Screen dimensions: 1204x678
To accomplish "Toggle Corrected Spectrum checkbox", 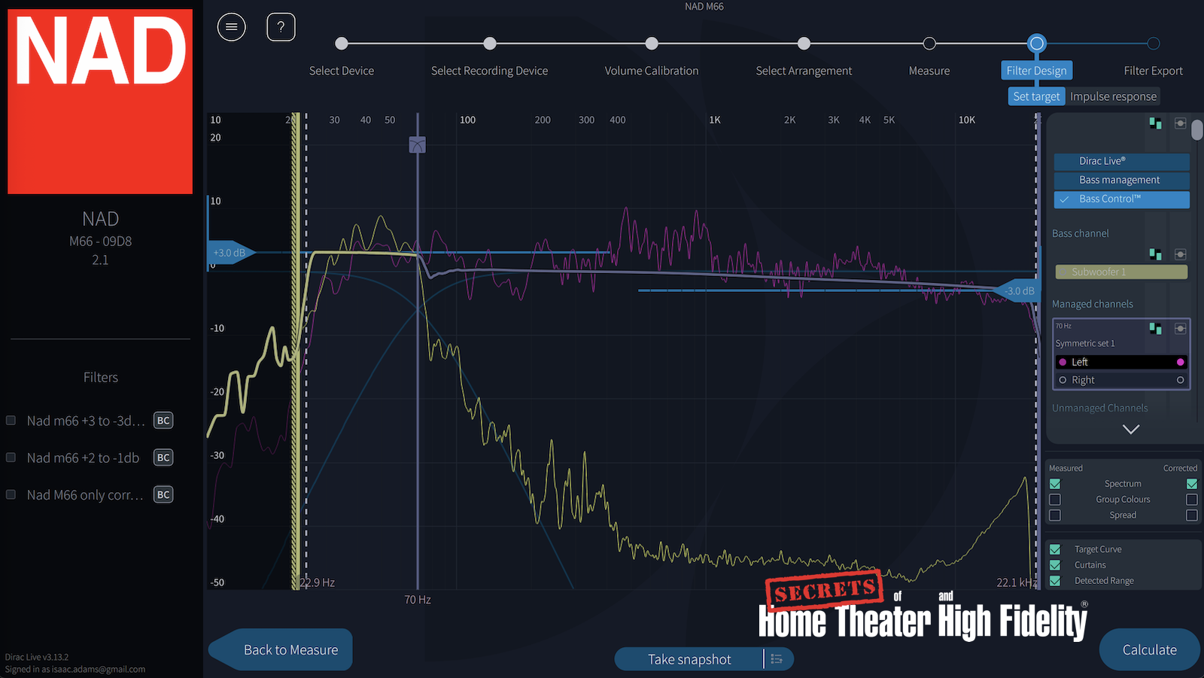I will click(1192, 484).
